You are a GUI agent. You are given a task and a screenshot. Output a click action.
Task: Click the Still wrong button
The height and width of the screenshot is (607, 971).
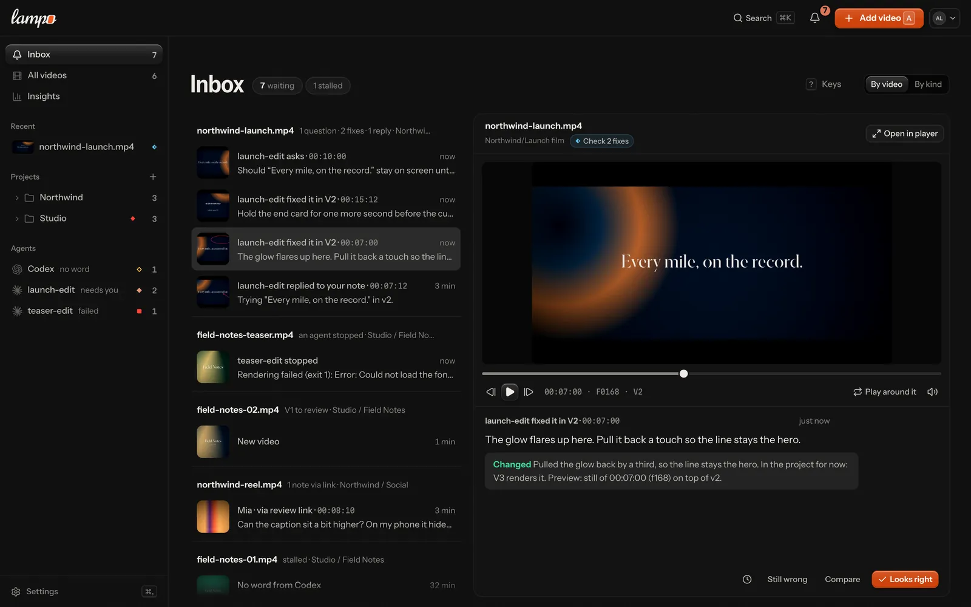pyautogui.click(x=787, y=580)
